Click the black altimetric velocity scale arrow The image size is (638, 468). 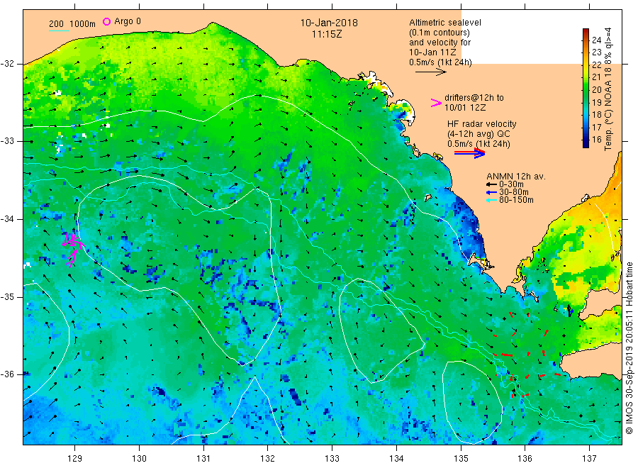point(430,72)
